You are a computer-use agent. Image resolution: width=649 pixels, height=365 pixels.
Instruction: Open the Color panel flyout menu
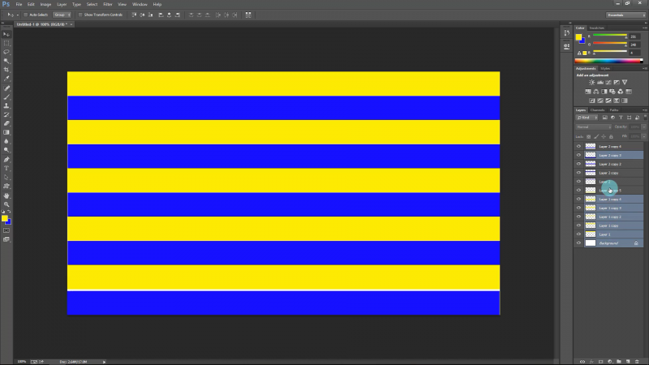[x=644, y=28]
